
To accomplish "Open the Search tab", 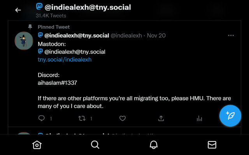I will click(95, 145).
